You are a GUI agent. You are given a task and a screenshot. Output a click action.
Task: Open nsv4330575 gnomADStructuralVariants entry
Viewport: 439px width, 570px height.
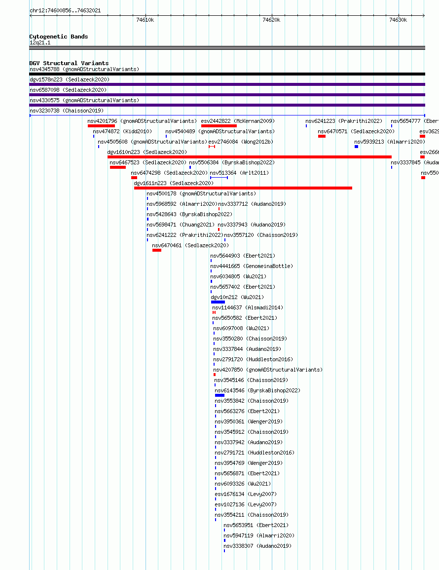(x=84, y=100)
